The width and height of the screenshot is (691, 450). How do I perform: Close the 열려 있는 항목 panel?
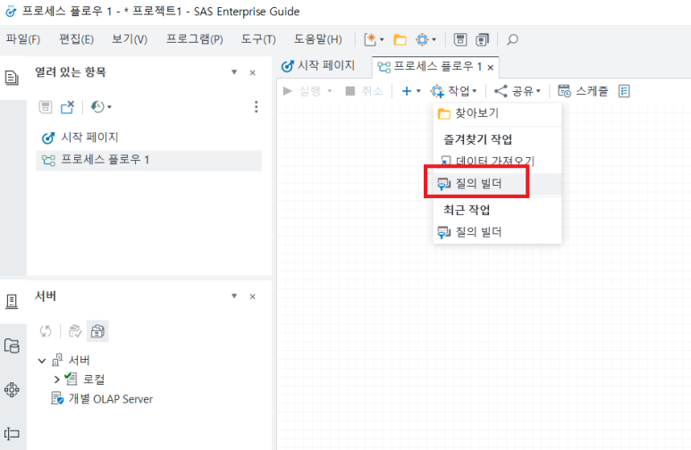pos(252,72)
